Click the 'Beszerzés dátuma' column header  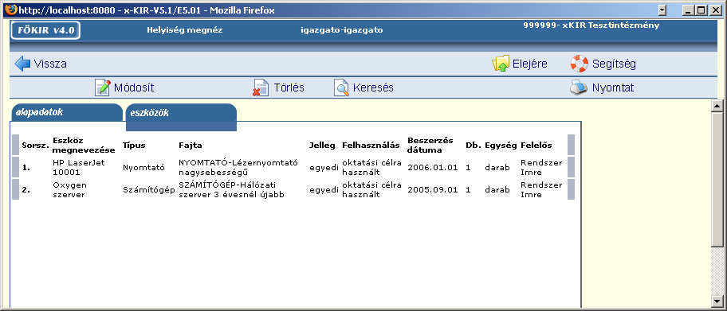430,146
